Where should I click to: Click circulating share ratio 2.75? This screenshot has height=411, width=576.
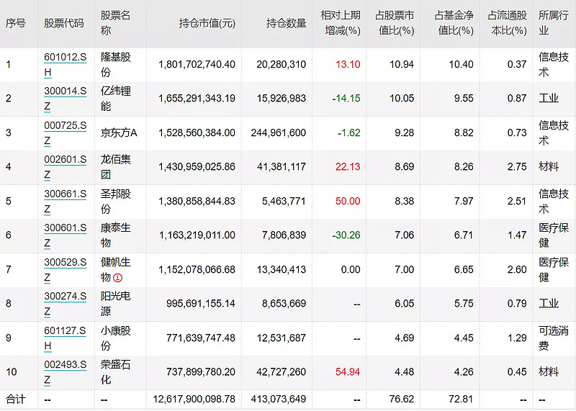coord(517,167)
